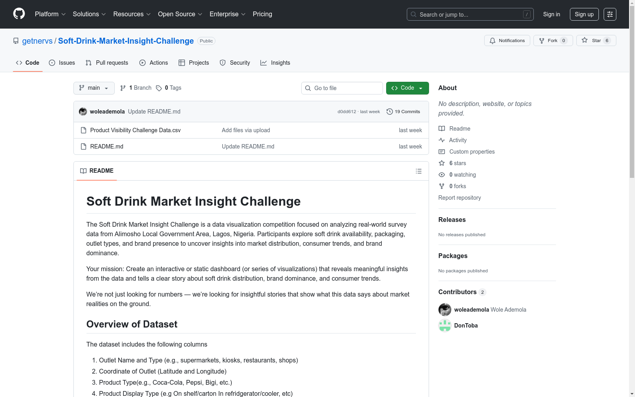Click the 0 Tags link
This screenshot has height=397, width=635.
click(x=169, y=88)
